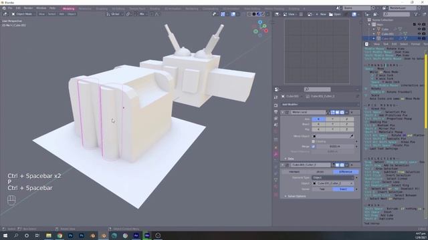The height and width of the screenshot is (240, 428).
Task: Open the View Layer properties tab
Action: [x=276, y=119]
